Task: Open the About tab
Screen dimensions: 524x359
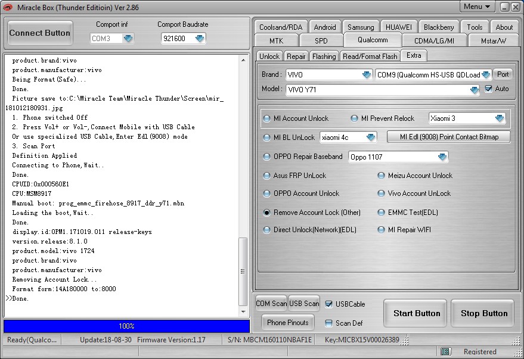Action: 504,27
